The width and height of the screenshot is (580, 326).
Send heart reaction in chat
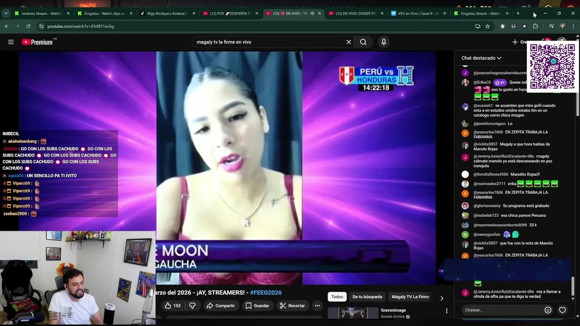pos(562,310)
